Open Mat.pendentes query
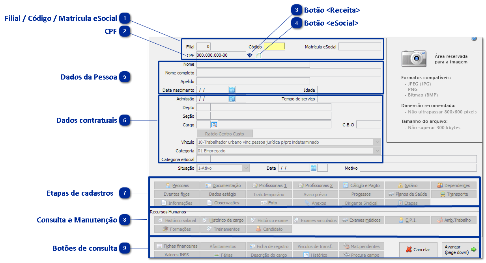This screenshot has height=263, width=486. click(x=361, y=246)
